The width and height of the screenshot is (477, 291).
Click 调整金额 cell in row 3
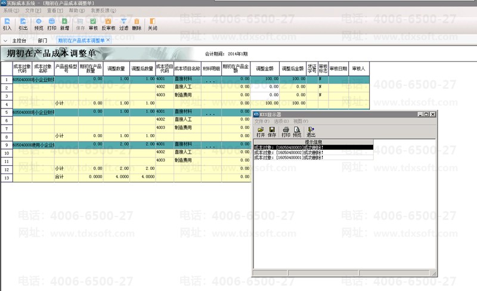(265, 95)
